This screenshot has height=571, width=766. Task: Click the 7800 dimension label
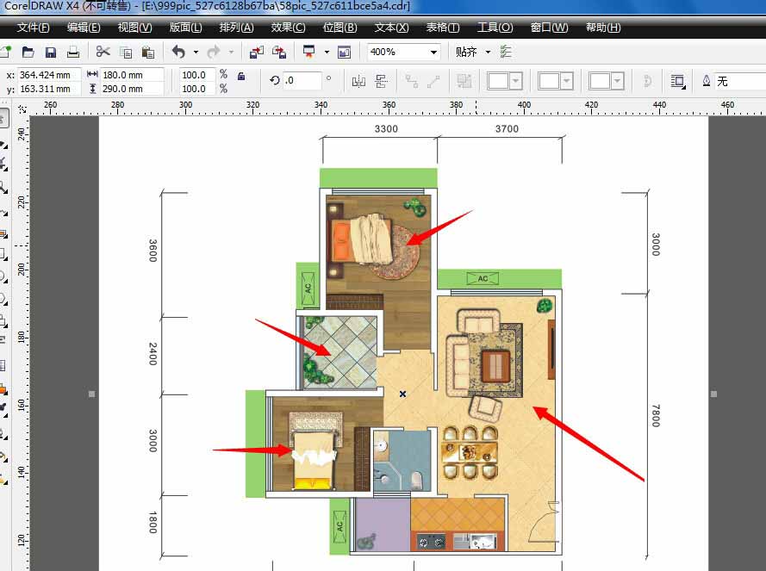pyautogui.click(x=656, y=416)
